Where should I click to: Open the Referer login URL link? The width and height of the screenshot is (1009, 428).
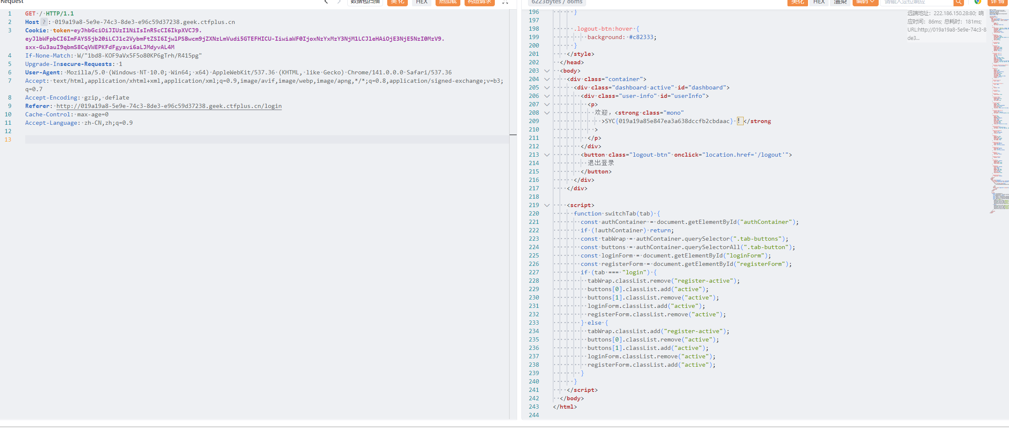point(169,106)
